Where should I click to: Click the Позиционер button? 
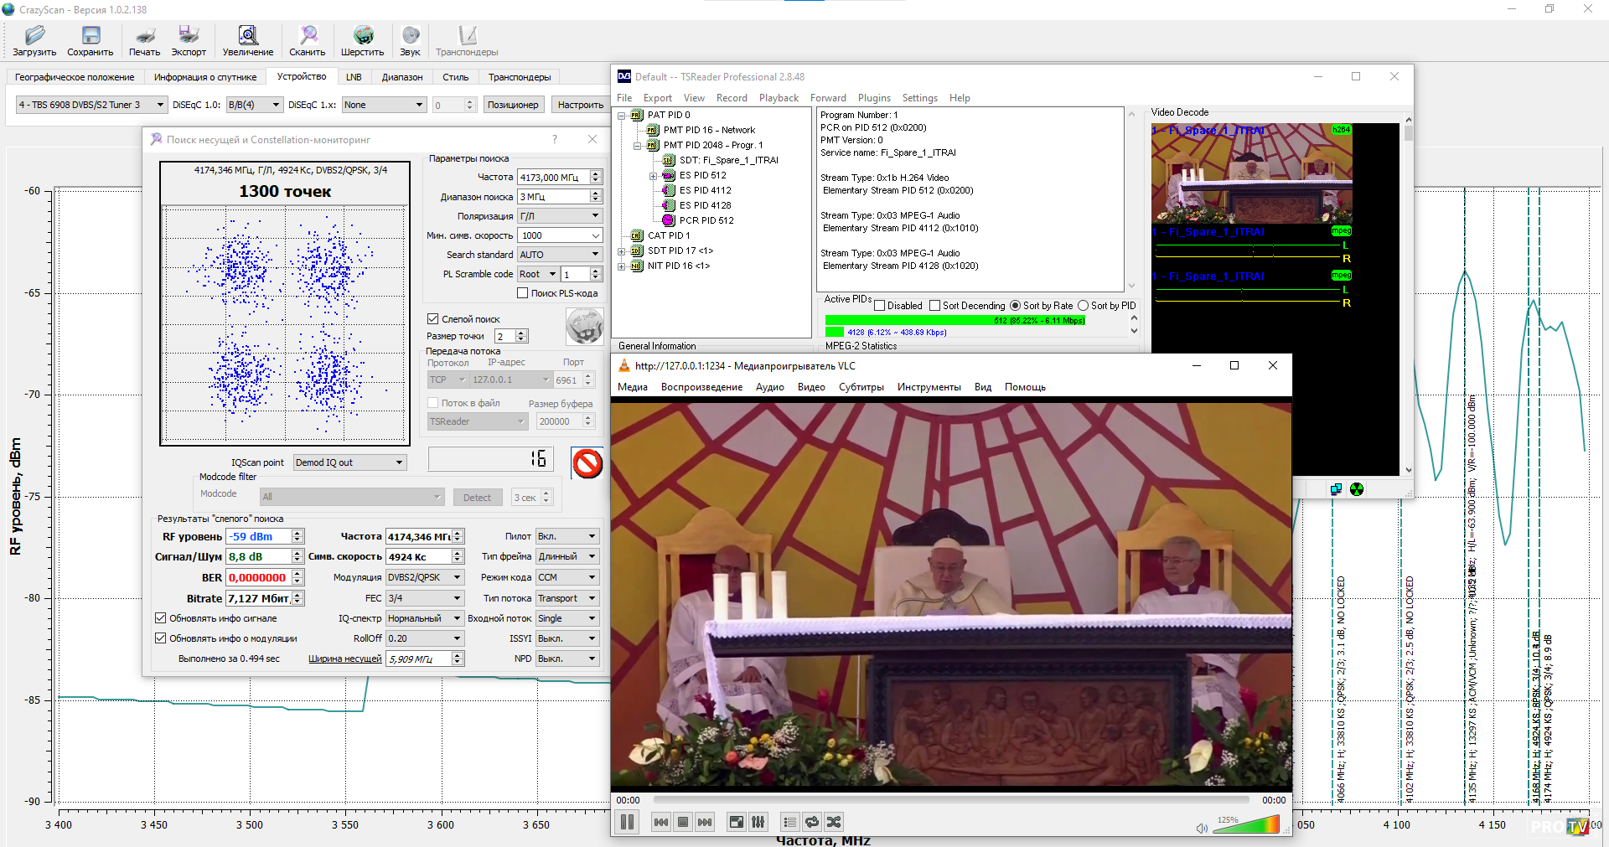pyautogui.click(x=513, y=105)
